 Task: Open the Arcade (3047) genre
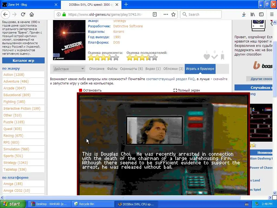tap(23, 88)
